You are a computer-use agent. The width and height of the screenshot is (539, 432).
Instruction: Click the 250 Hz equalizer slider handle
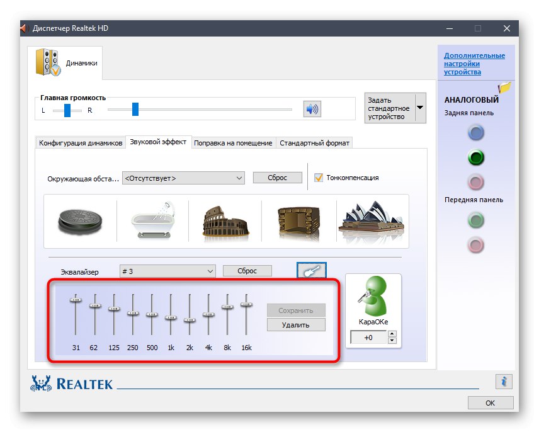[x=133, y=313]
